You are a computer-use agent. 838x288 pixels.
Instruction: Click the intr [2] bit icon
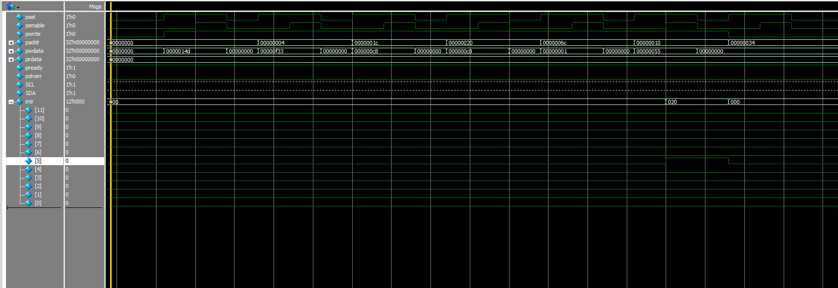coord(28,186)
